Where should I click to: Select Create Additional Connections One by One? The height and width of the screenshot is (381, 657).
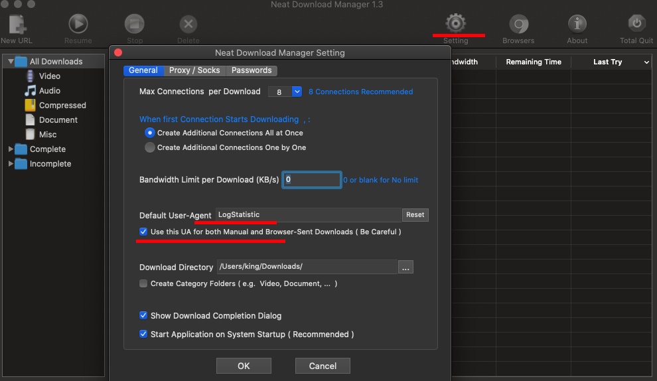150,147
